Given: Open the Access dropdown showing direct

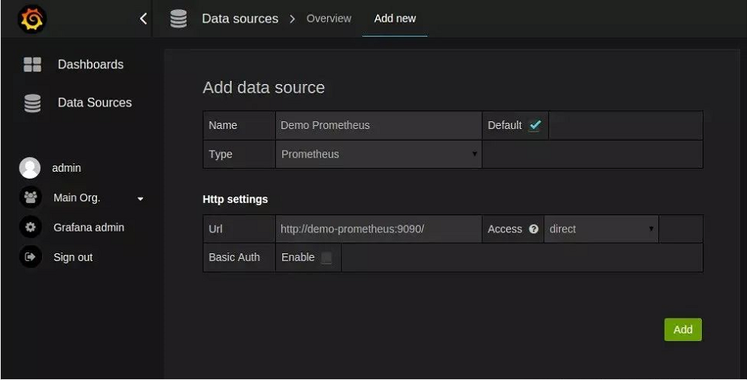Looking at the screenshot, I should click(x=601, y=229).
